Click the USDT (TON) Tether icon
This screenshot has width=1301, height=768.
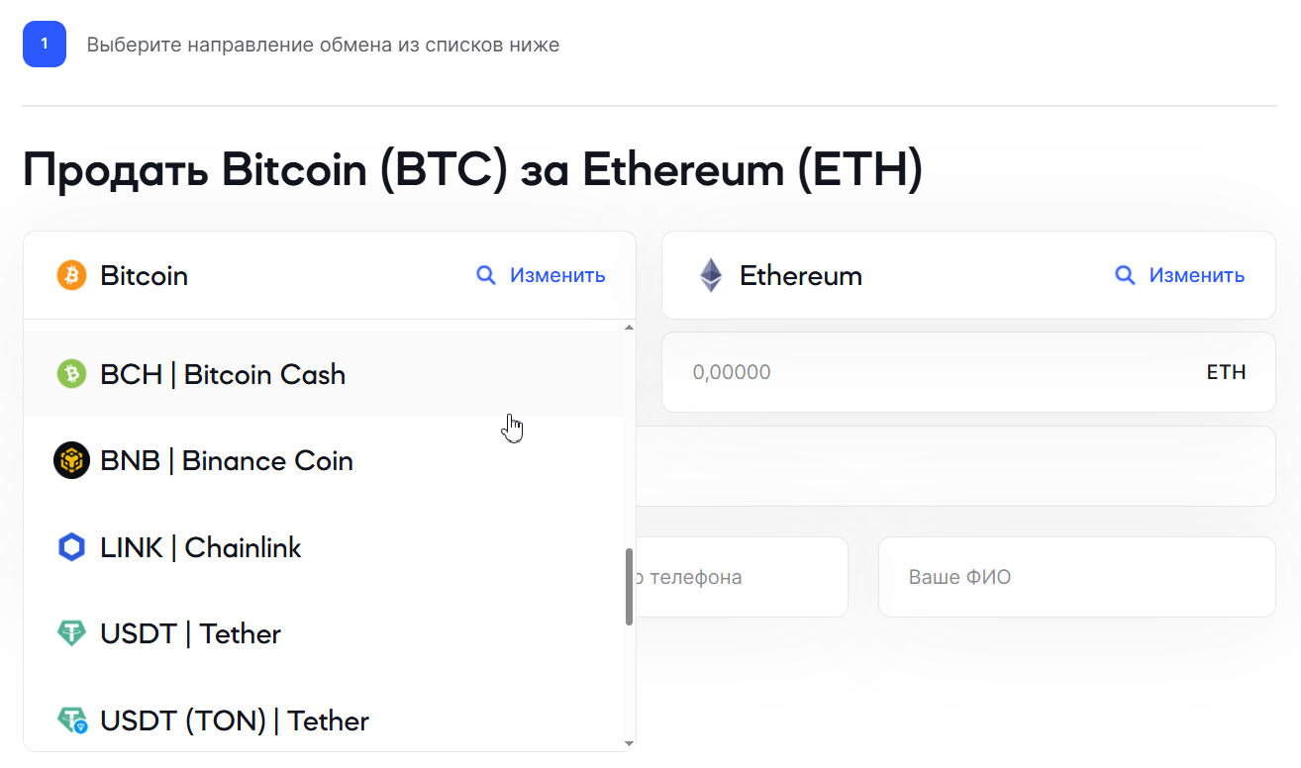click(72, 720)
